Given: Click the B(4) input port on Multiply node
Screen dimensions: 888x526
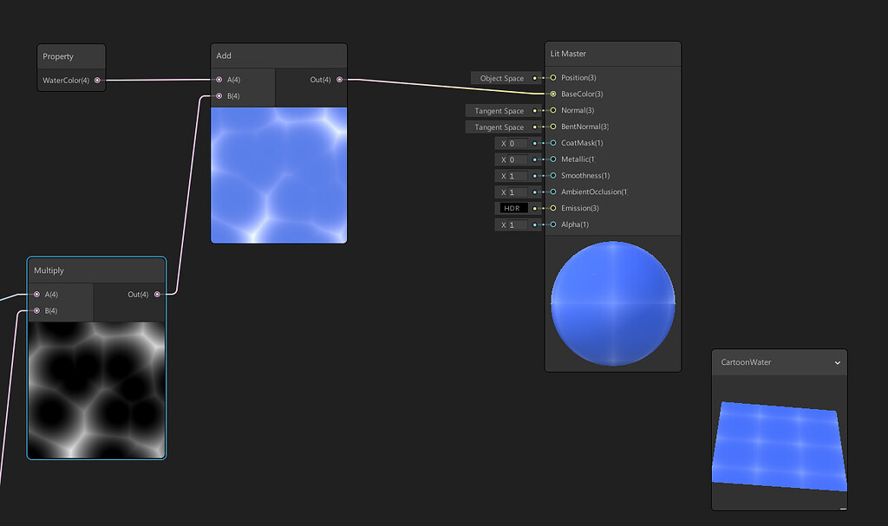Looking at the screenshot, I should [x=36, y=310].
